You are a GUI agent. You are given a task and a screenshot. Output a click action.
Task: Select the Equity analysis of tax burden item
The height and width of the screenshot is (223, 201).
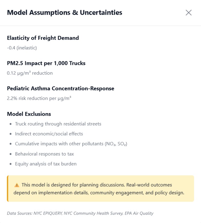point(46,164)
